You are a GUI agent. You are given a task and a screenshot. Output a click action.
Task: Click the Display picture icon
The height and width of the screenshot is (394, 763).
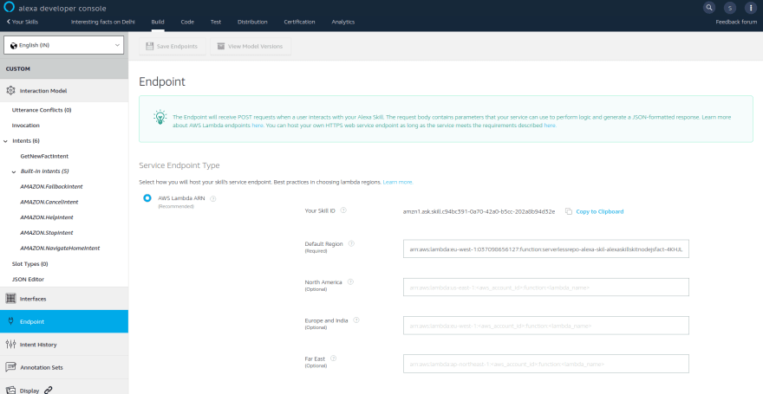(10, 390)
